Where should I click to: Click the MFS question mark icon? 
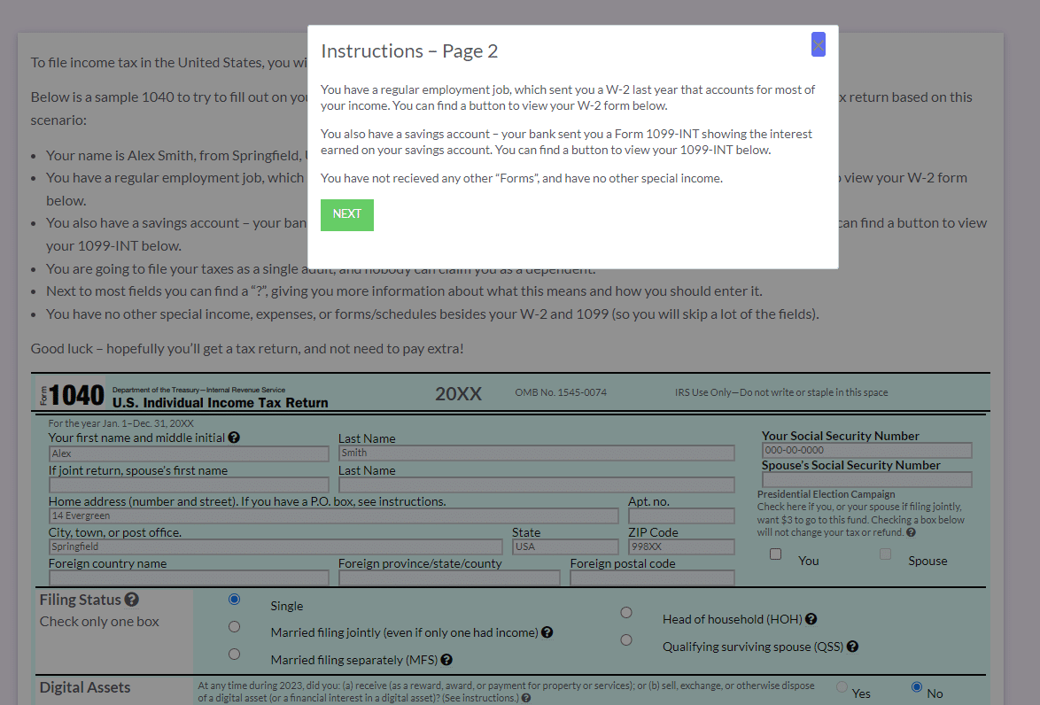(x=446, y=660)
